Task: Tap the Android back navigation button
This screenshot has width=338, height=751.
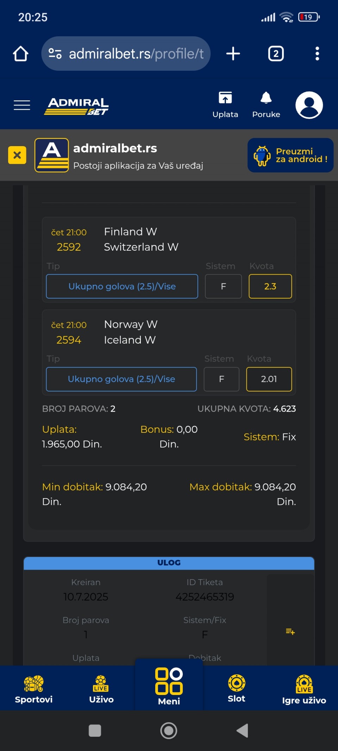Action: [x=242, y=731]
